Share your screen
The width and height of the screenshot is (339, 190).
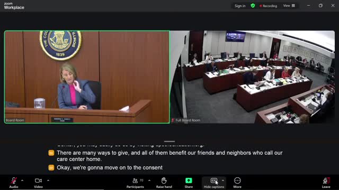click(189, 183)
